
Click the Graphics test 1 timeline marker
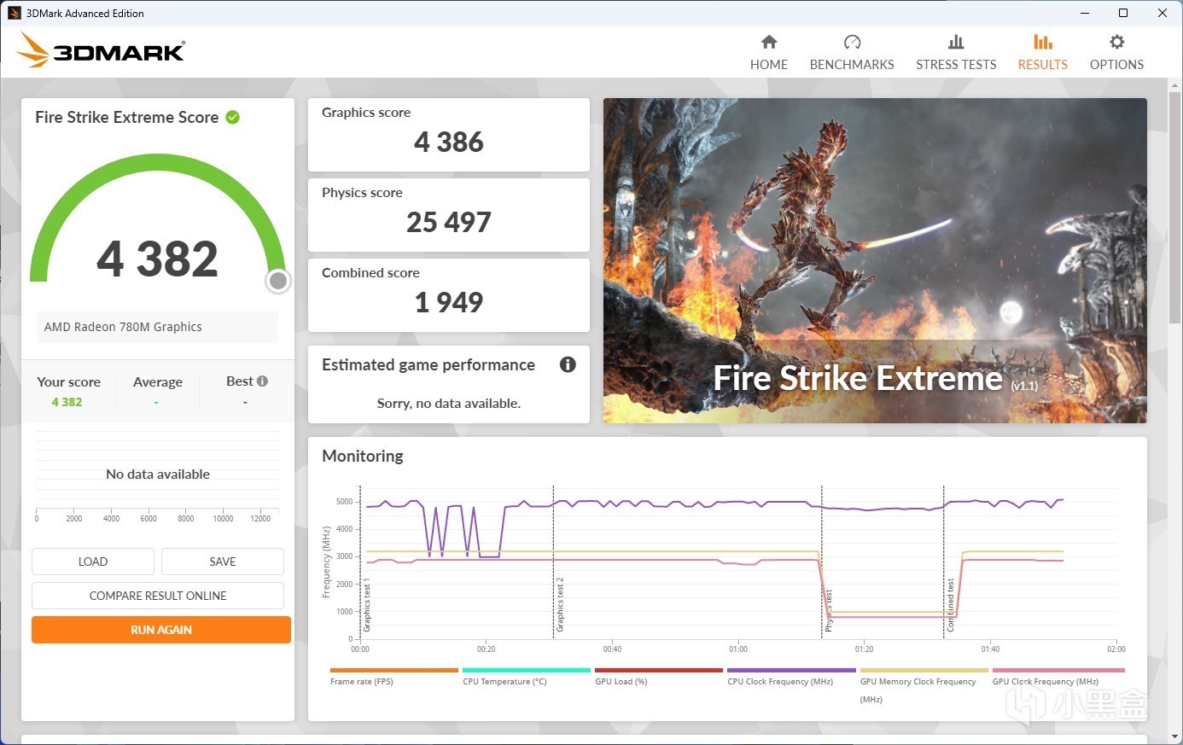coord(367,604)
